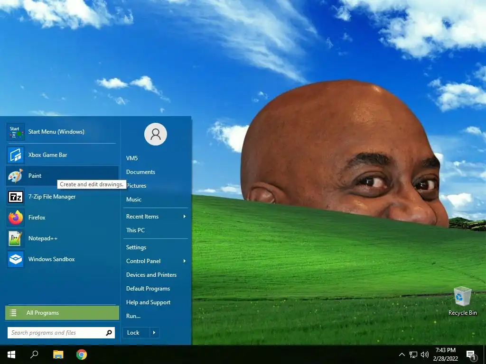Open Notepad++ using its icon
Screen dimensions: 486x364
point(16,238)
